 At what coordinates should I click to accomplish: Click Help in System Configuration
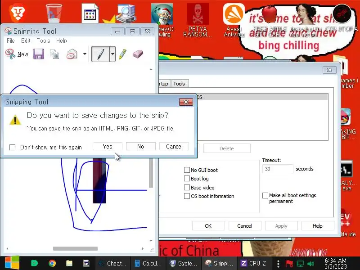tap(318, 226)
